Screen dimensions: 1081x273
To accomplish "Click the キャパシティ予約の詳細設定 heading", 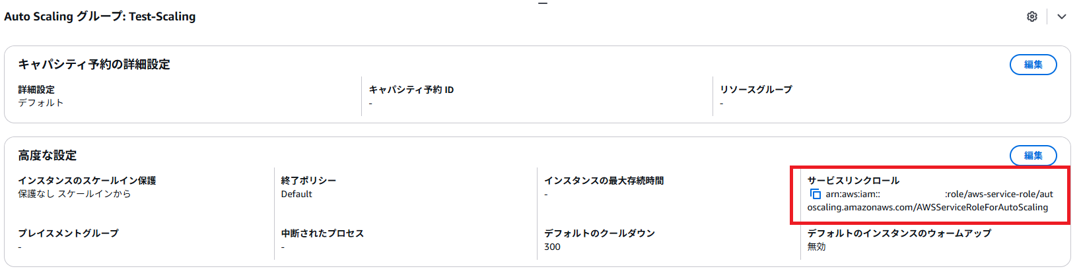I will pyautogui.click(x=94, y=65).
